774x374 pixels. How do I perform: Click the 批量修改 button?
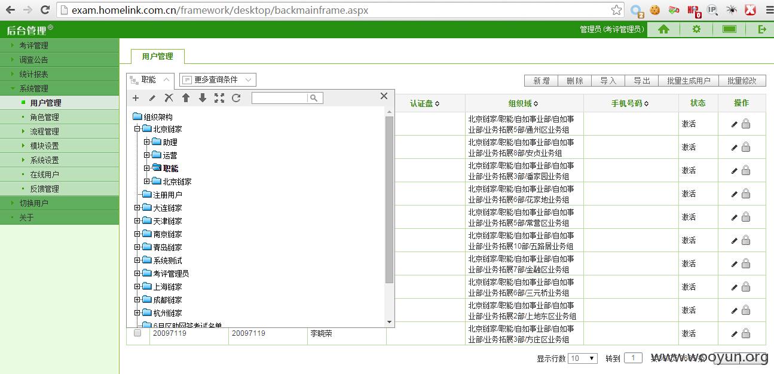pyautogui.click(x=742, y=81)
